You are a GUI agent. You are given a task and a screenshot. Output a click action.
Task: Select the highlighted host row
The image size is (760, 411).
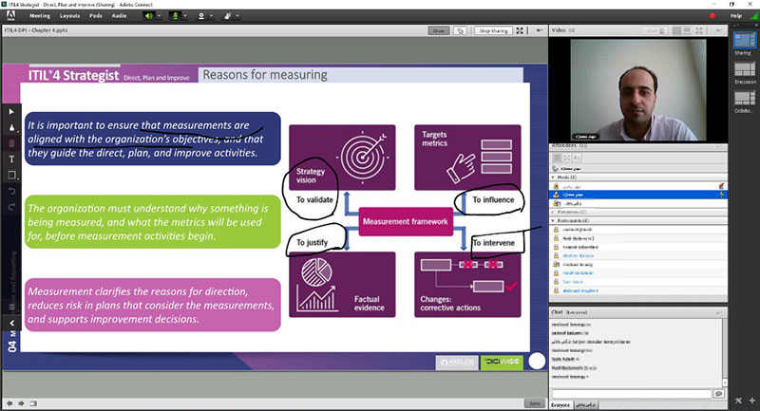click(x=638, y=195)
